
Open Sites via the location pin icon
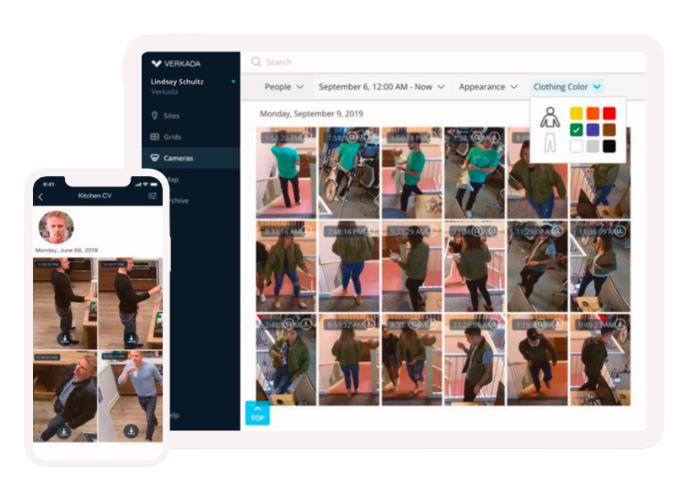[x=154, y=116]
